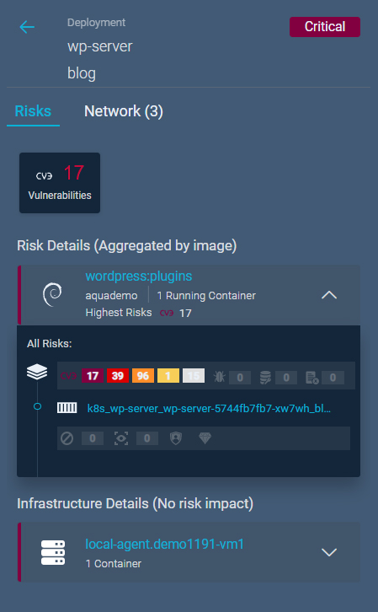The height and width of the screenshot is (612, 378).
Task: Select the negligible count 15 swatch
Action: (x=194, y=376)
